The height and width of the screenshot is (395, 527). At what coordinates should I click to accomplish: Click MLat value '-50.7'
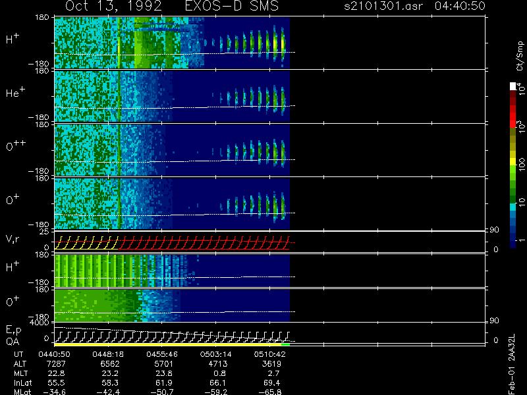(162, 392)
